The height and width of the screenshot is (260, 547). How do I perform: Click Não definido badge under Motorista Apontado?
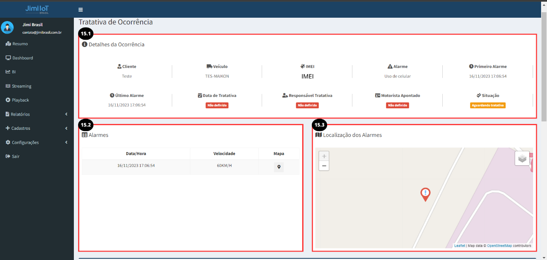(x=398, y=105)
